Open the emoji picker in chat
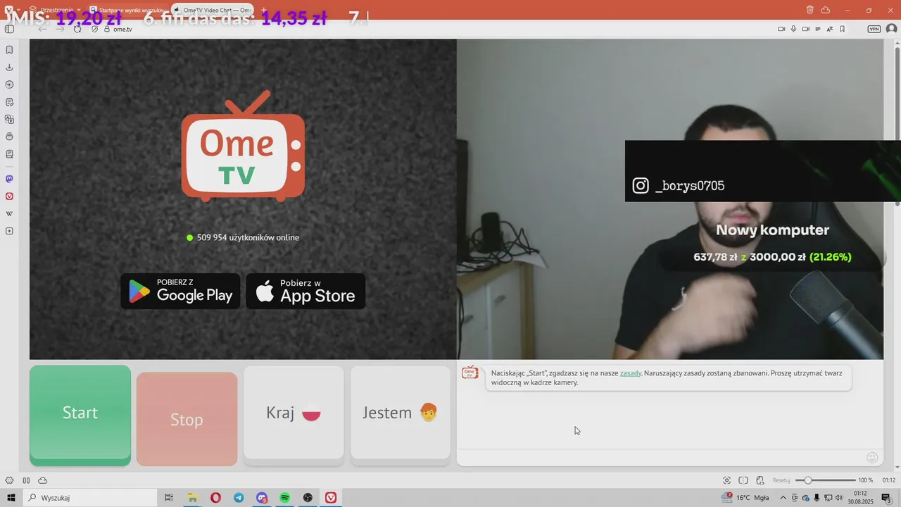The image size is (901, 507). tap(872, 458)
